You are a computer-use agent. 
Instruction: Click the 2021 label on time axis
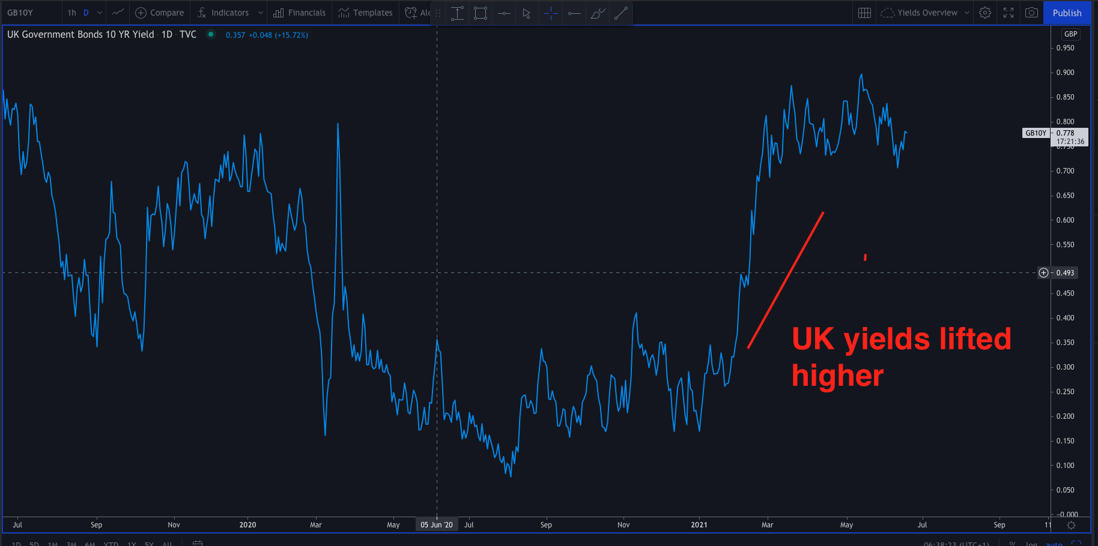click(699, 524)
